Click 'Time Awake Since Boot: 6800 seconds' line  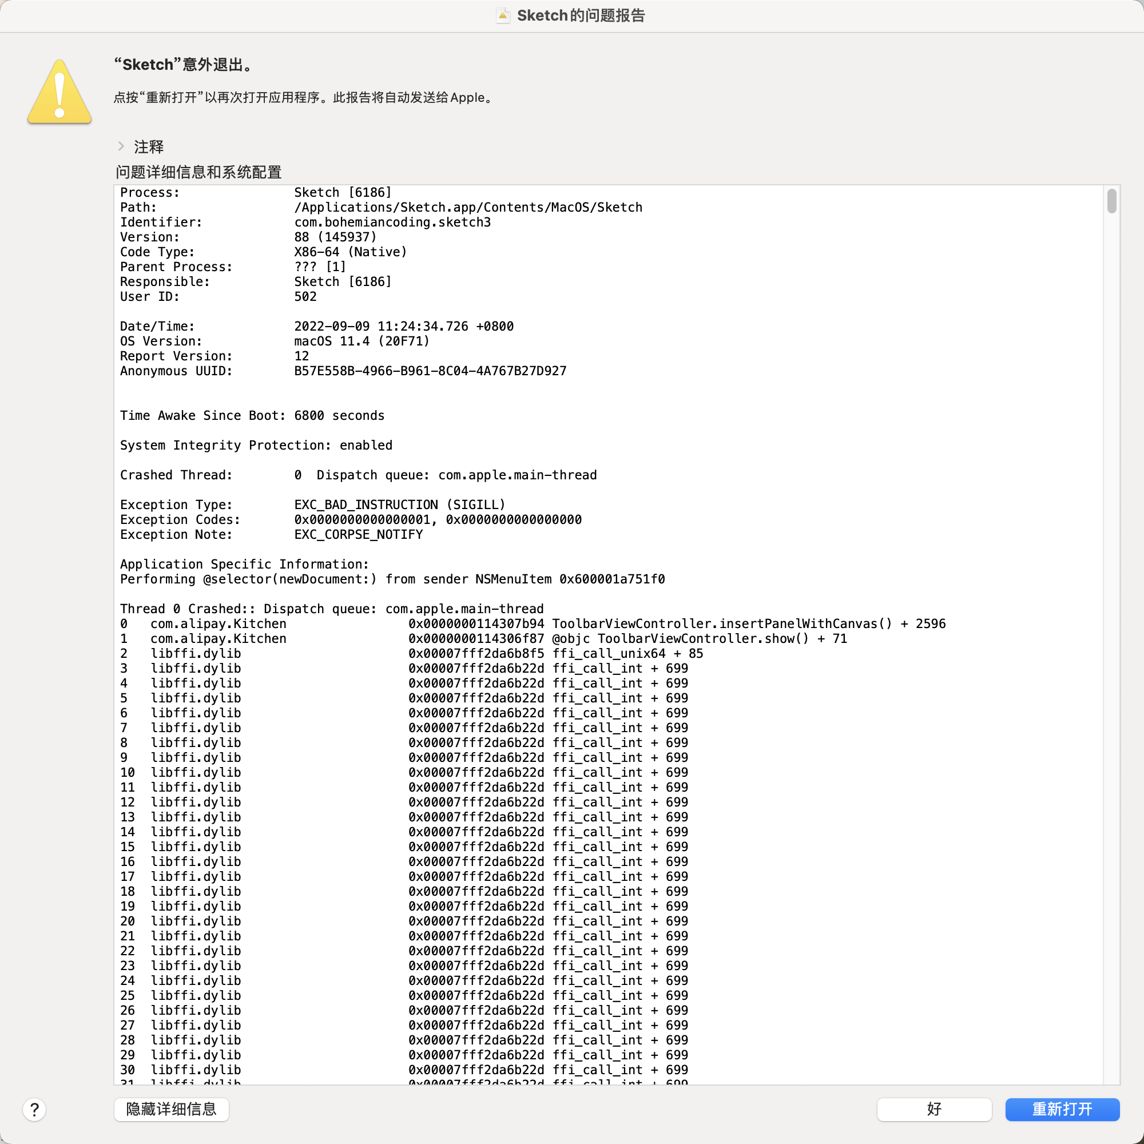pyautogui.click(x=252, y=416)
